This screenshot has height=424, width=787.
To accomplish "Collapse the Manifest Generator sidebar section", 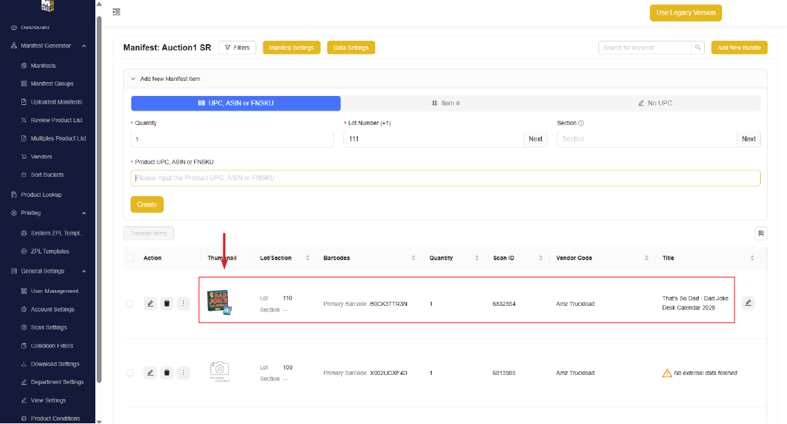I will point(84,46).
